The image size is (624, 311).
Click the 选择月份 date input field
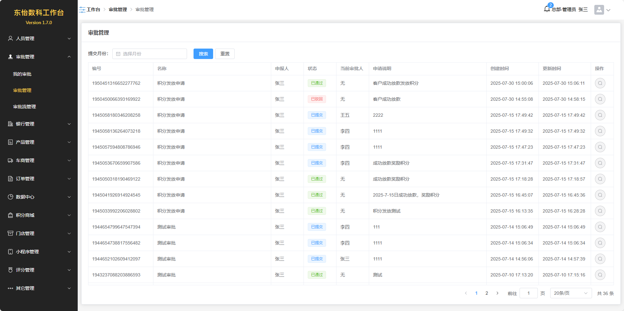point(149,54)
